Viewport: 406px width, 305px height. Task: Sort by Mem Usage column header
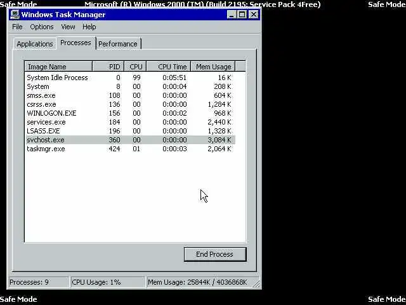point(213,67)
